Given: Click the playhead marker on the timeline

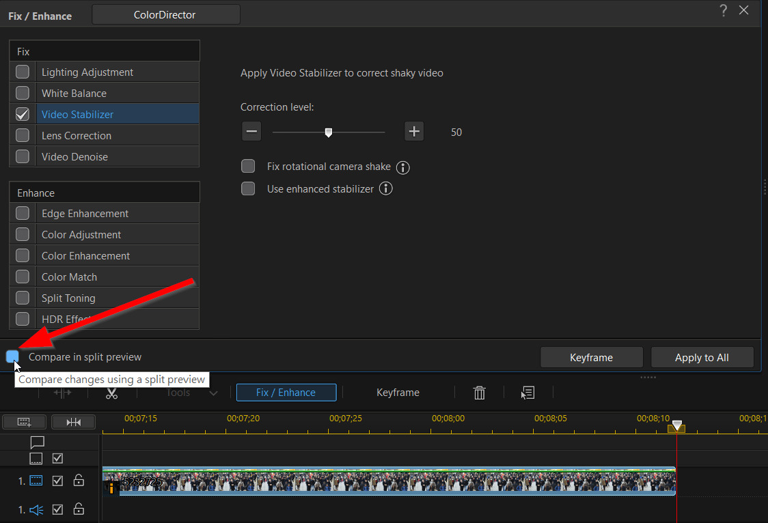Looking at the screenshot, I should coord(676,426).
